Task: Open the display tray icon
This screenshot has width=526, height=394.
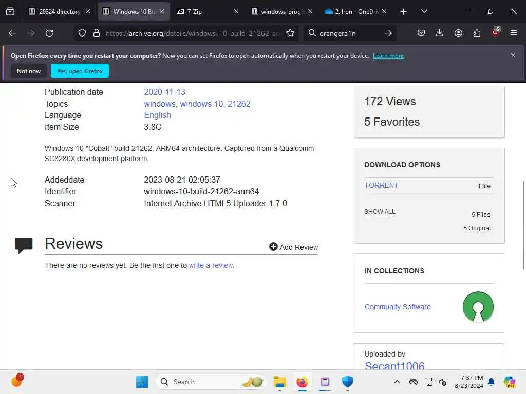Action: 430,382
